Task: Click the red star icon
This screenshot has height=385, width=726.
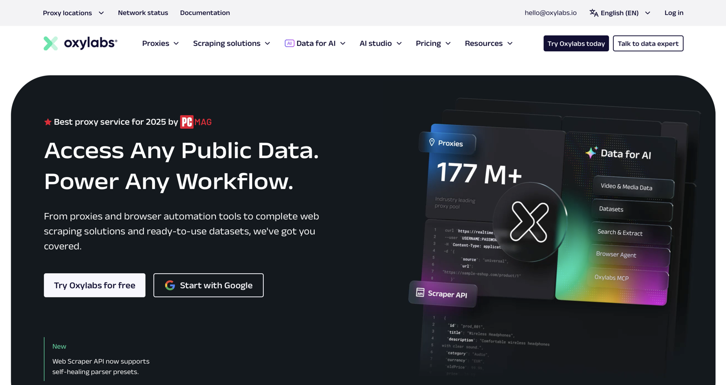Action: click(47, 122)
